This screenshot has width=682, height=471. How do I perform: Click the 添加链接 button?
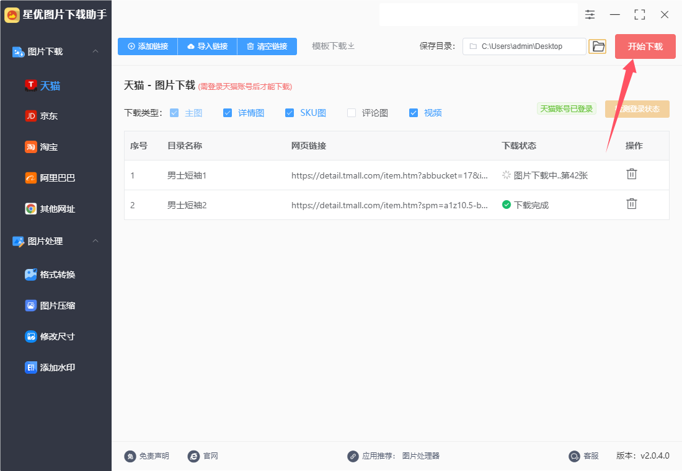click(148, 46)
